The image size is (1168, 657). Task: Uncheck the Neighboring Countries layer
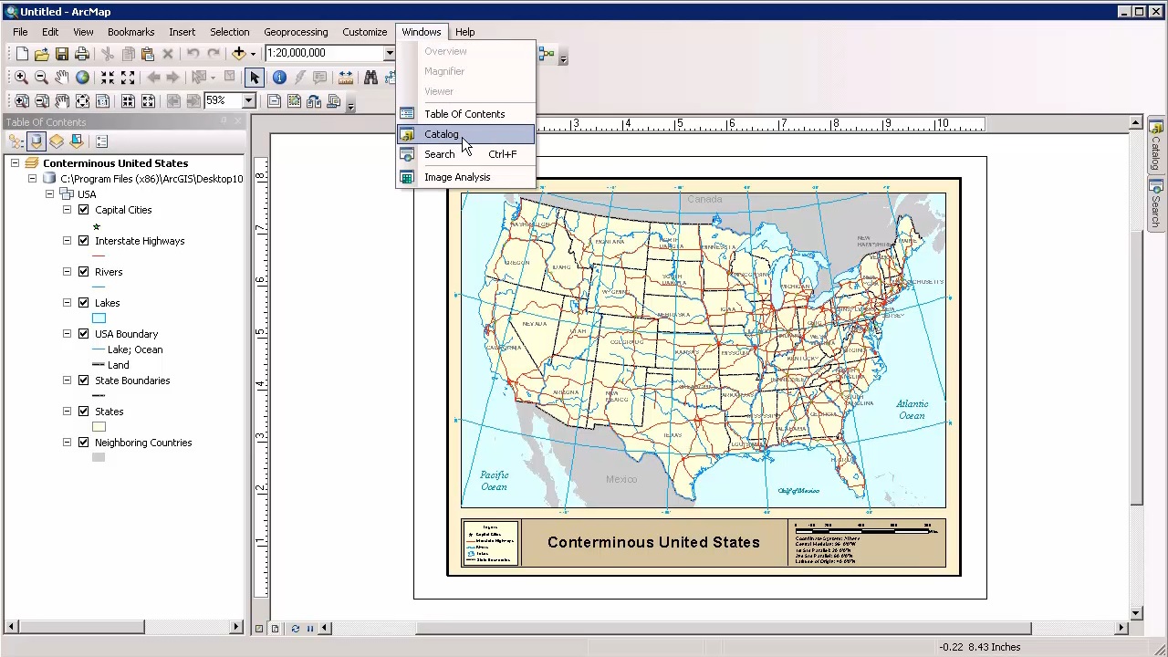(x=84, y=443)
